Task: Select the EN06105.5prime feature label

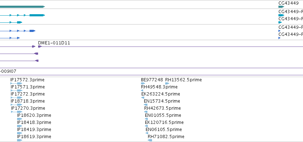Action: click(164, 130)
